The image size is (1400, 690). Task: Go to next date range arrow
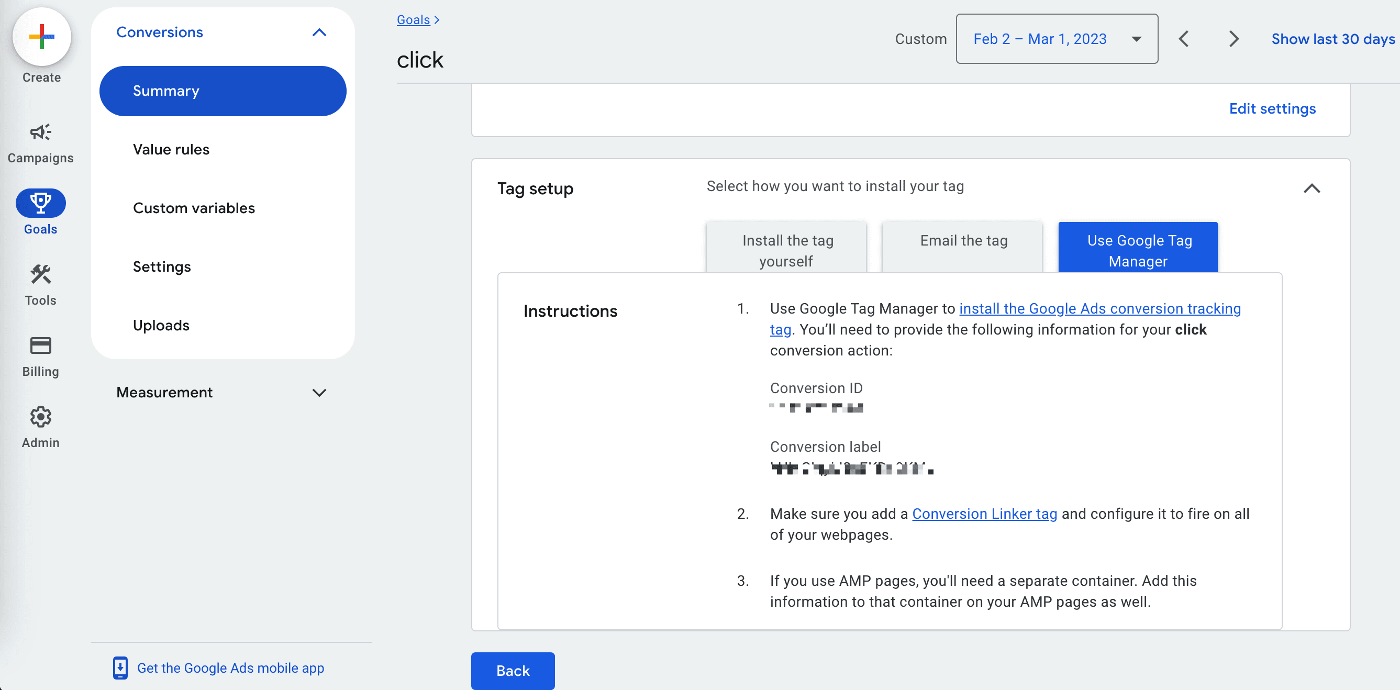[x=1234, y=39]
